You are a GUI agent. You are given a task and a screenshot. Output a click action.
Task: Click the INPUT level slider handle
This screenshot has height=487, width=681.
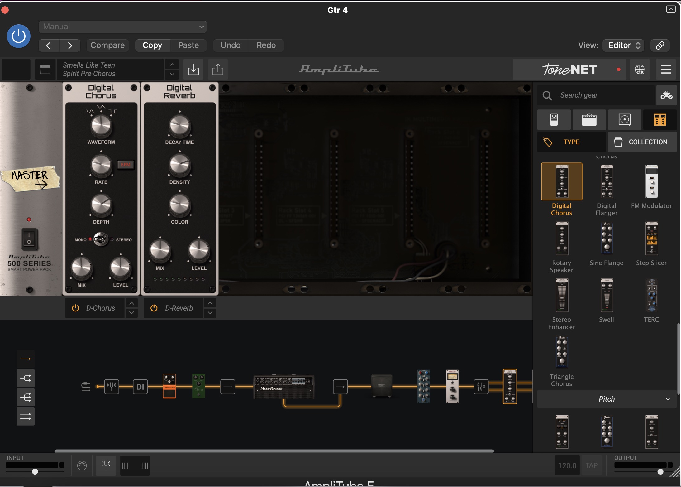pyautogui.click(x=35, y=472)
